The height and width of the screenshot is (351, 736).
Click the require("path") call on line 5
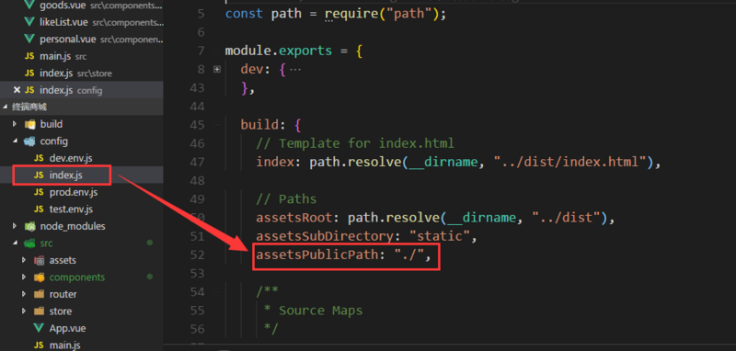(x=382, y=14)
